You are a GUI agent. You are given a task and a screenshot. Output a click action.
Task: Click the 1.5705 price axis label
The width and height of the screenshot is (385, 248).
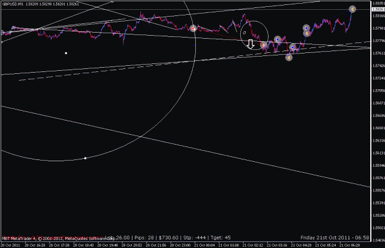(379, 90)
